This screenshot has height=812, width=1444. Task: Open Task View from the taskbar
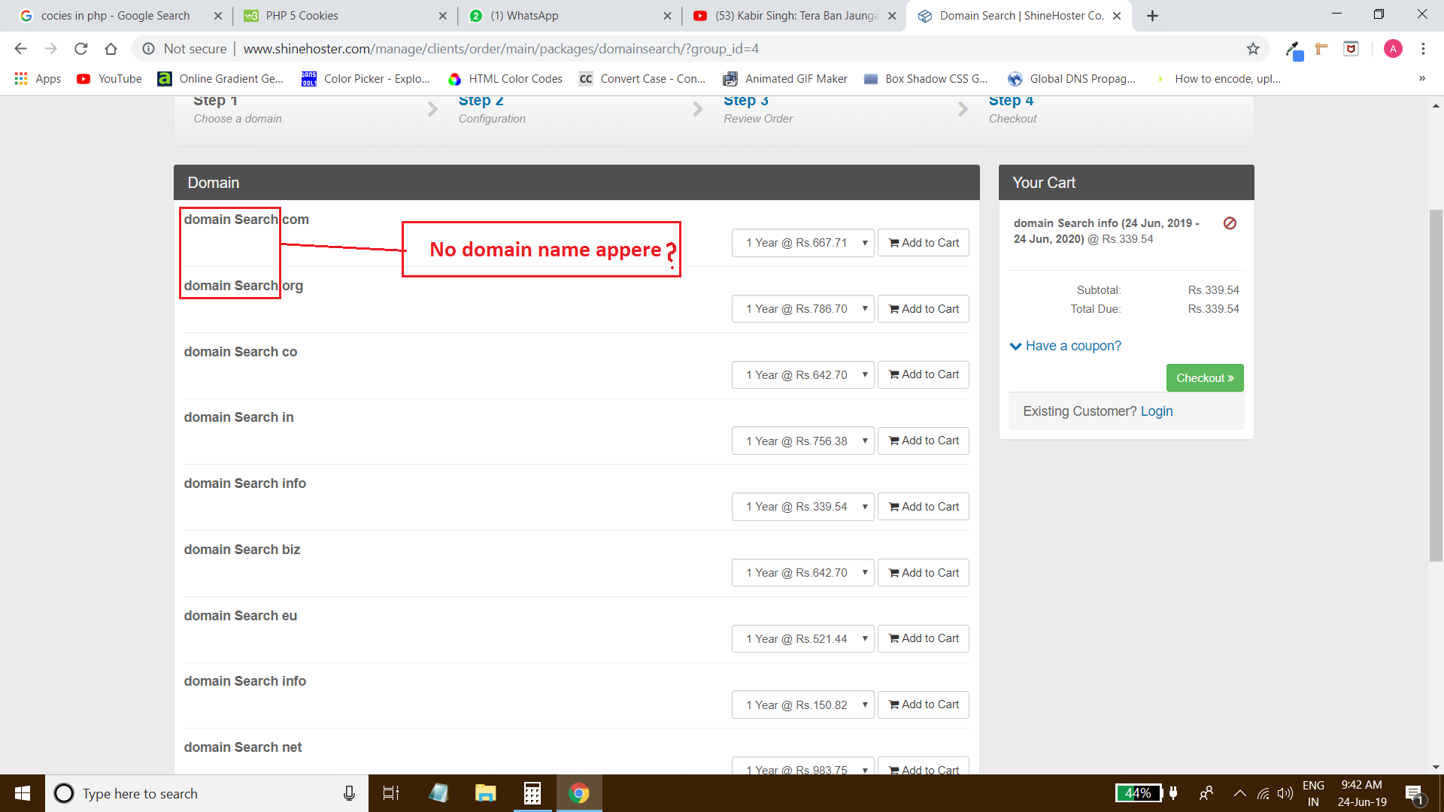point(391,793)
